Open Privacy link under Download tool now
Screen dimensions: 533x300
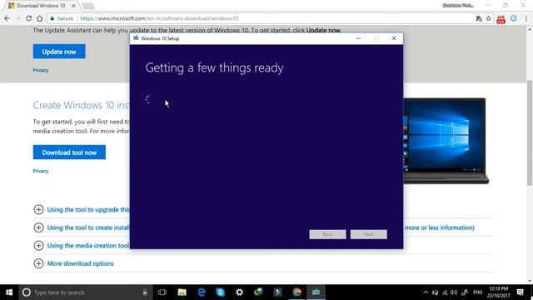pyautogui.click(x=41, y=171)
